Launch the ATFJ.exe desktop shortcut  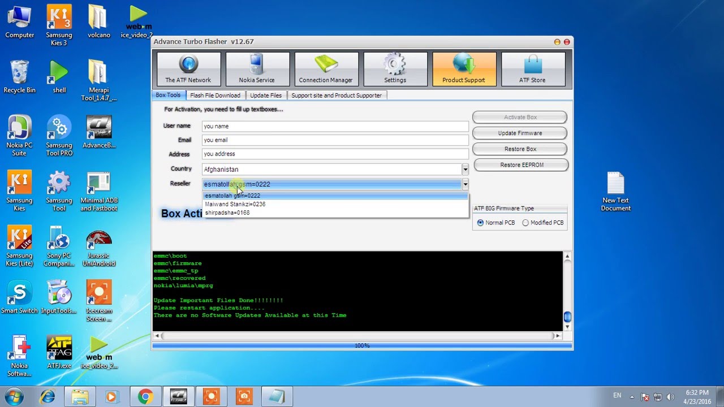(59, 352)
